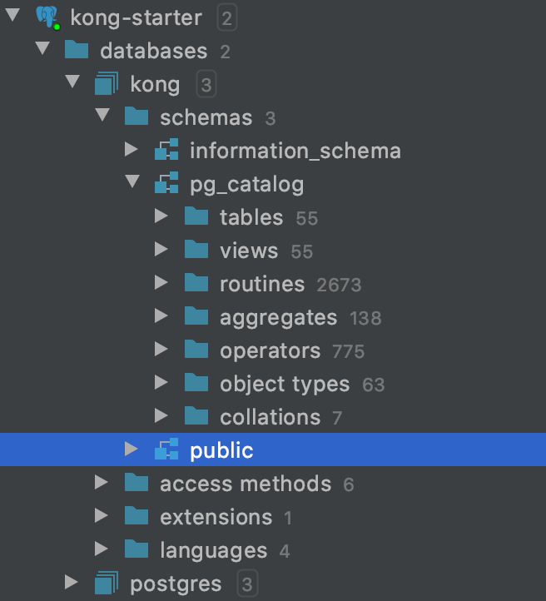Viewport: 546px width, 601px height.
Task: Click the PostgreSQL elephant icon of kong-starter
Action: click(x=47, y=17)
